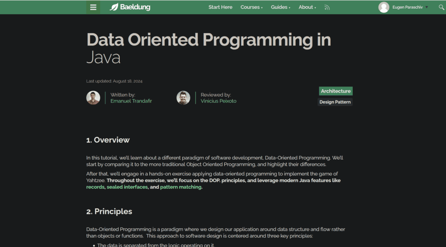This screenshot has height=247, width=446.
Task: Select the Design Pattern tag
Action: tap(335, 102)
